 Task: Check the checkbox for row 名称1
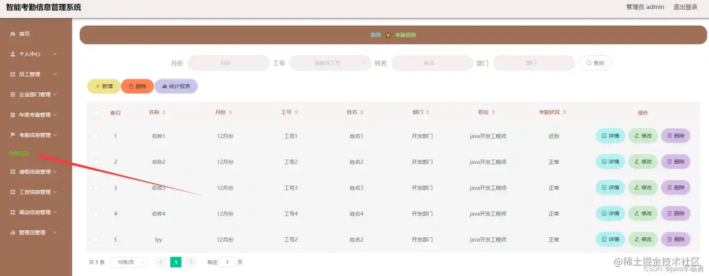pyautogui.click(x=97, y=136)
